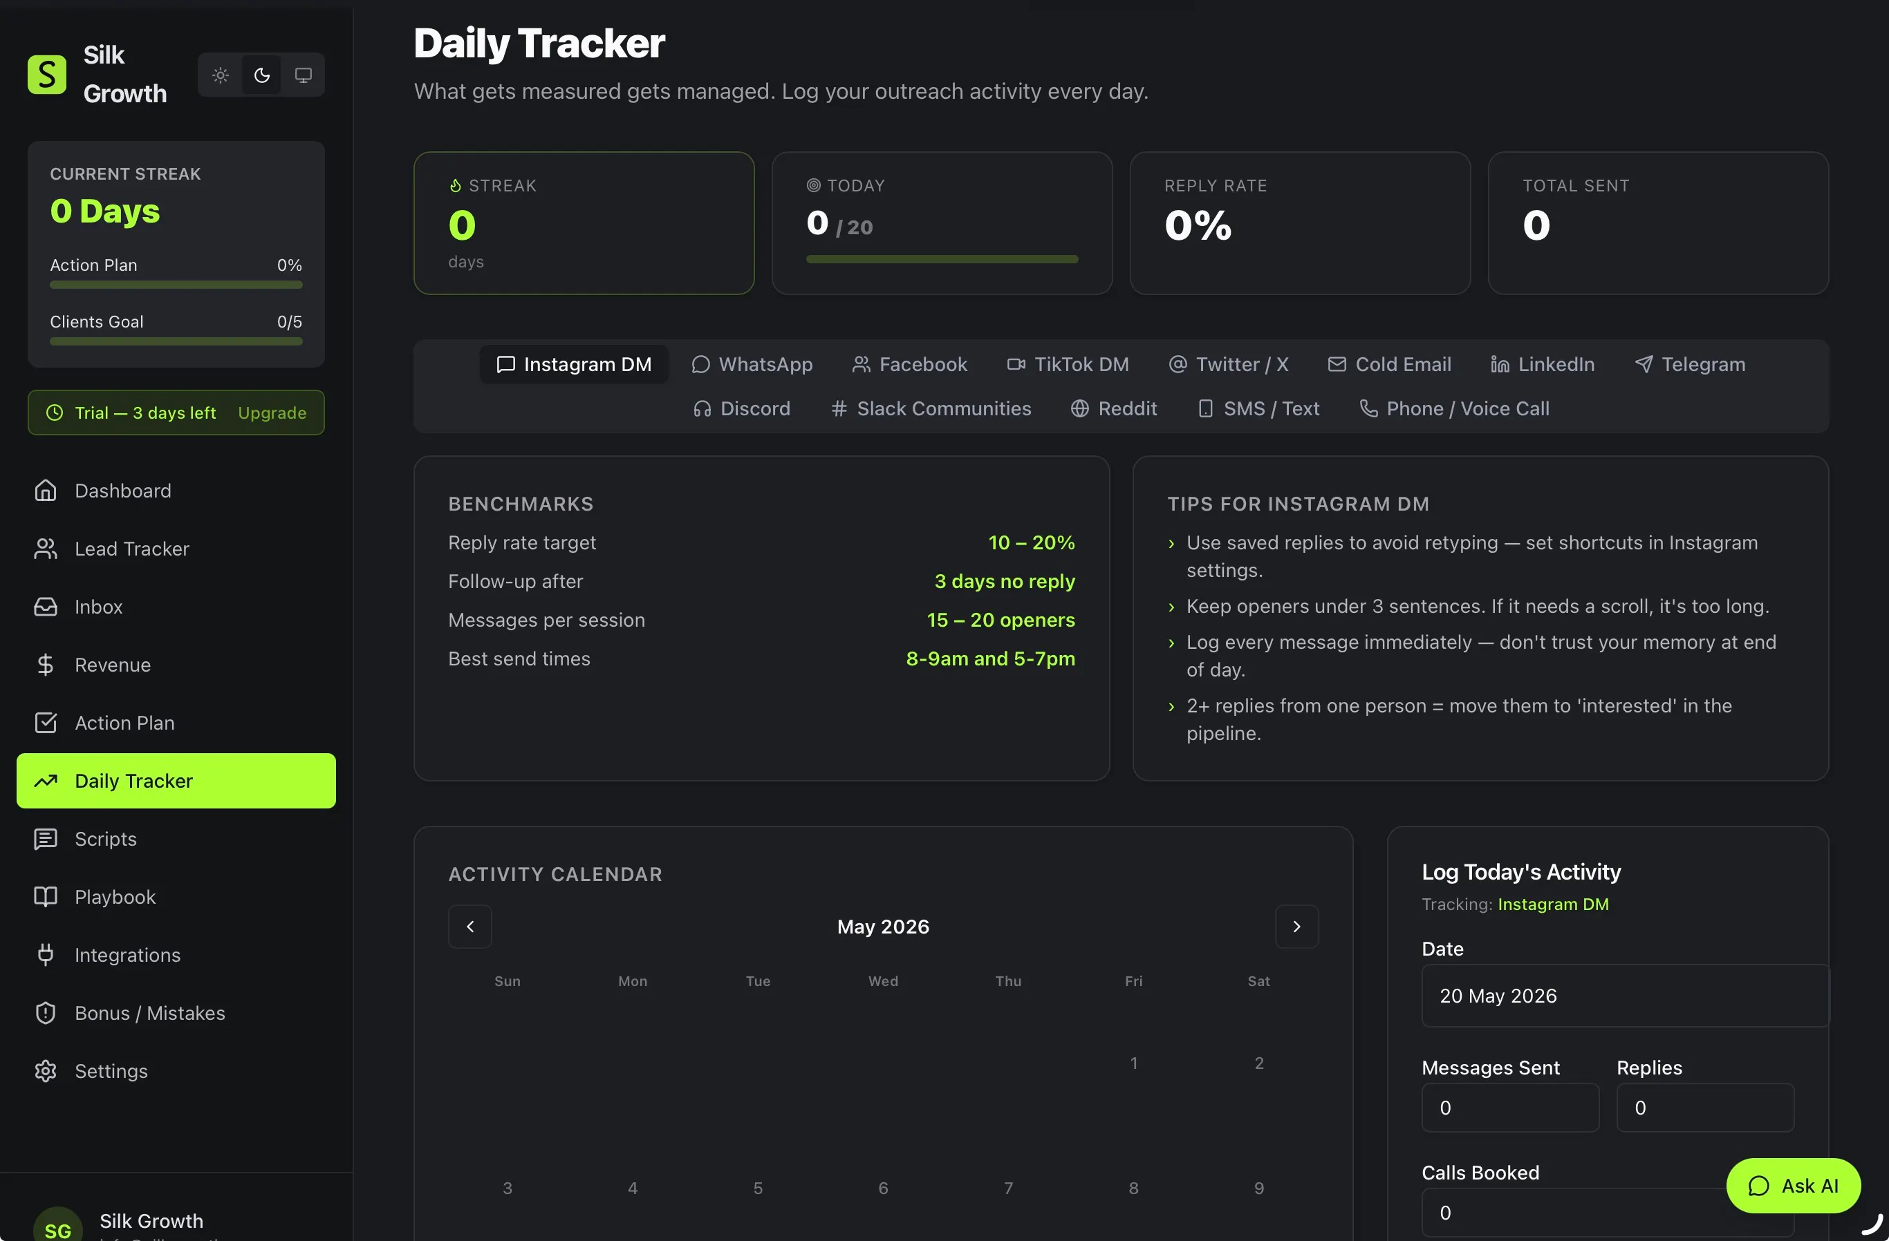The width and height of the screenshot is (1889, 1241).
Task: Select May 8 in activity calendar
Action: coord(1133,1188)
